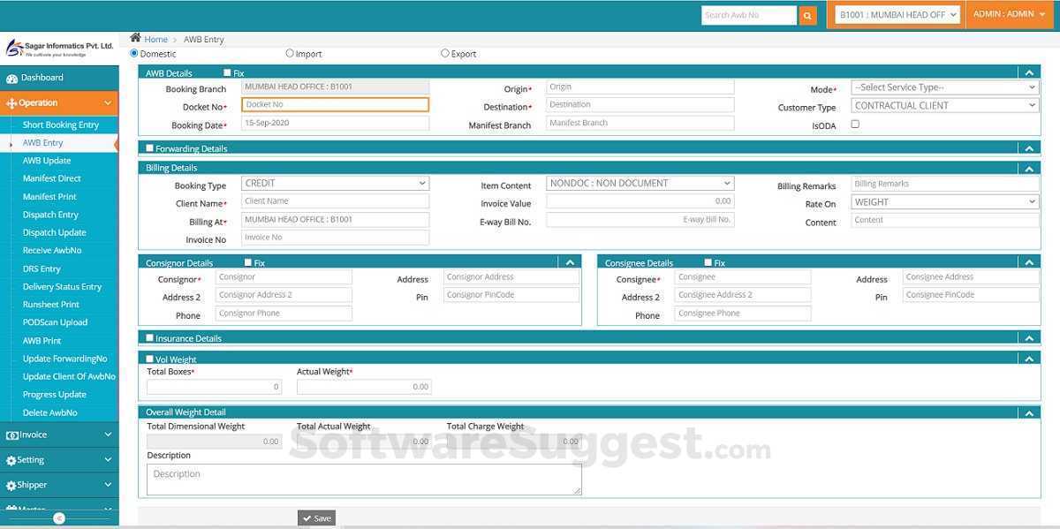Viewport: 1060px width, 529px height.
Task: Open DRS Entry menu item
Action: point(42,268)
